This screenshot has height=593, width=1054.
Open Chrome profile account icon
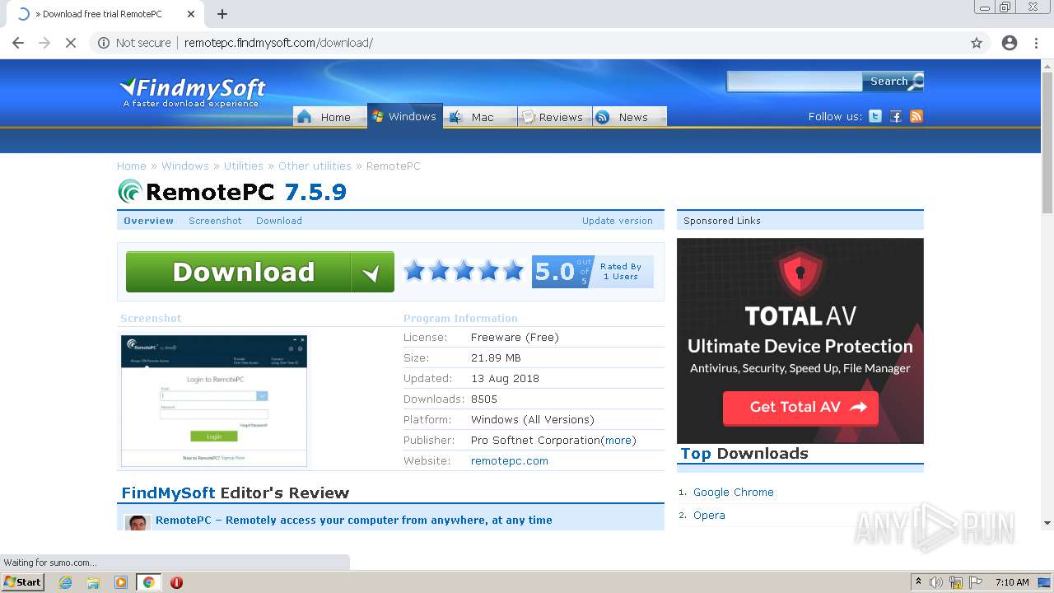[x=1010, y=43]
